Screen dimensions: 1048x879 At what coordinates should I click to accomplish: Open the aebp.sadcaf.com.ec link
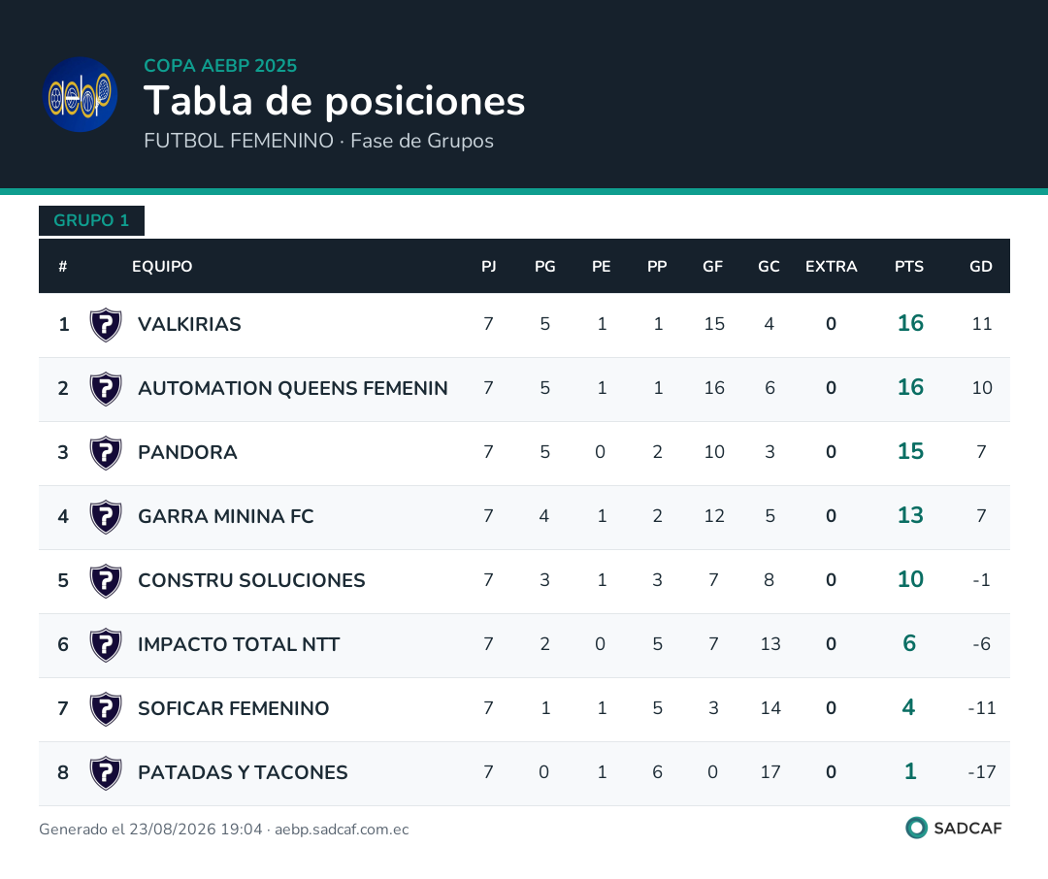coord(342,830)
